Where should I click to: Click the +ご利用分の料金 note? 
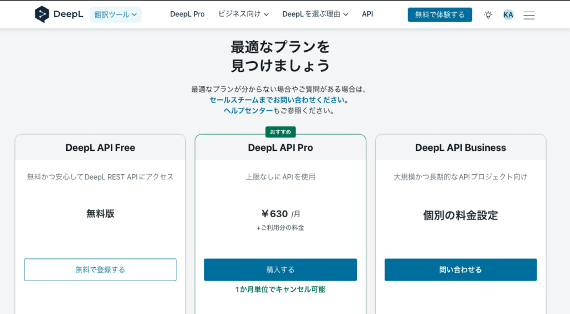281,228
